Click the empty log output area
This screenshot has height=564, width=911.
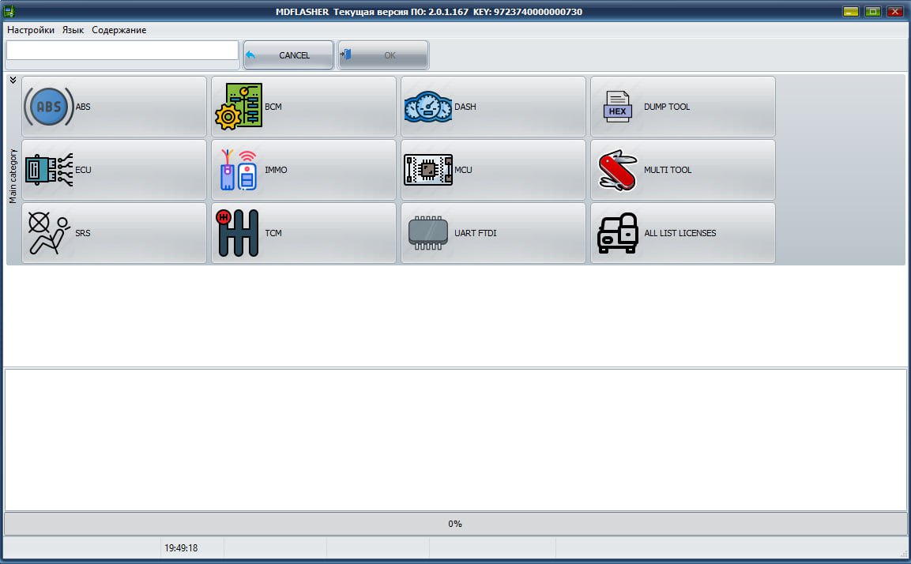(455, 440)
